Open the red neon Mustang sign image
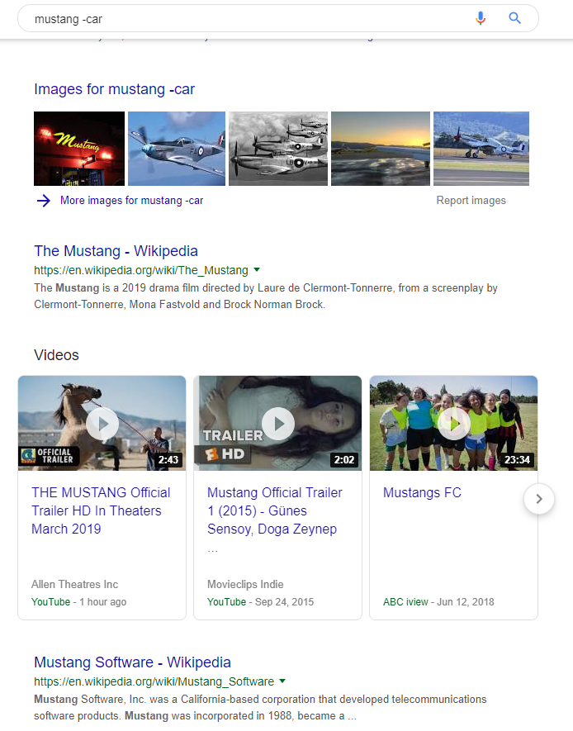 tap(79, 148)
